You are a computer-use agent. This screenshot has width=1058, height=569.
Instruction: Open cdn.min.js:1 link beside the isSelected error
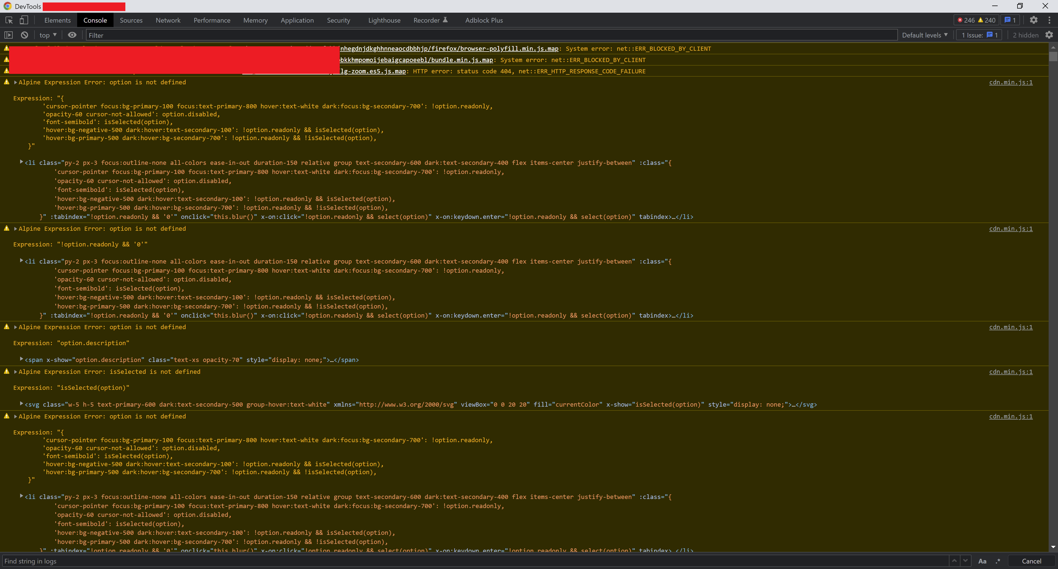click(1010, 372)
